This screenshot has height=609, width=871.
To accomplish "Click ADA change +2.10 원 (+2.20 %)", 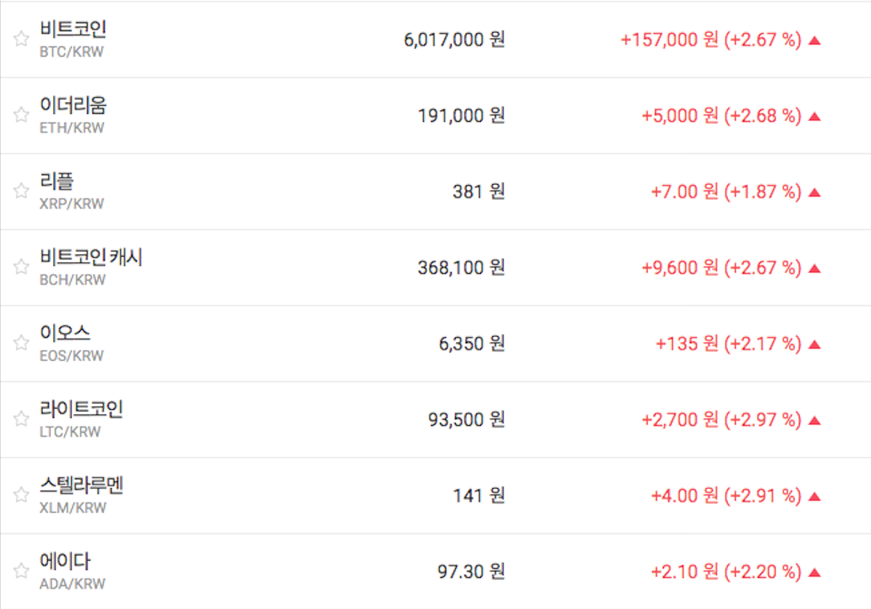I will (725, 572).
